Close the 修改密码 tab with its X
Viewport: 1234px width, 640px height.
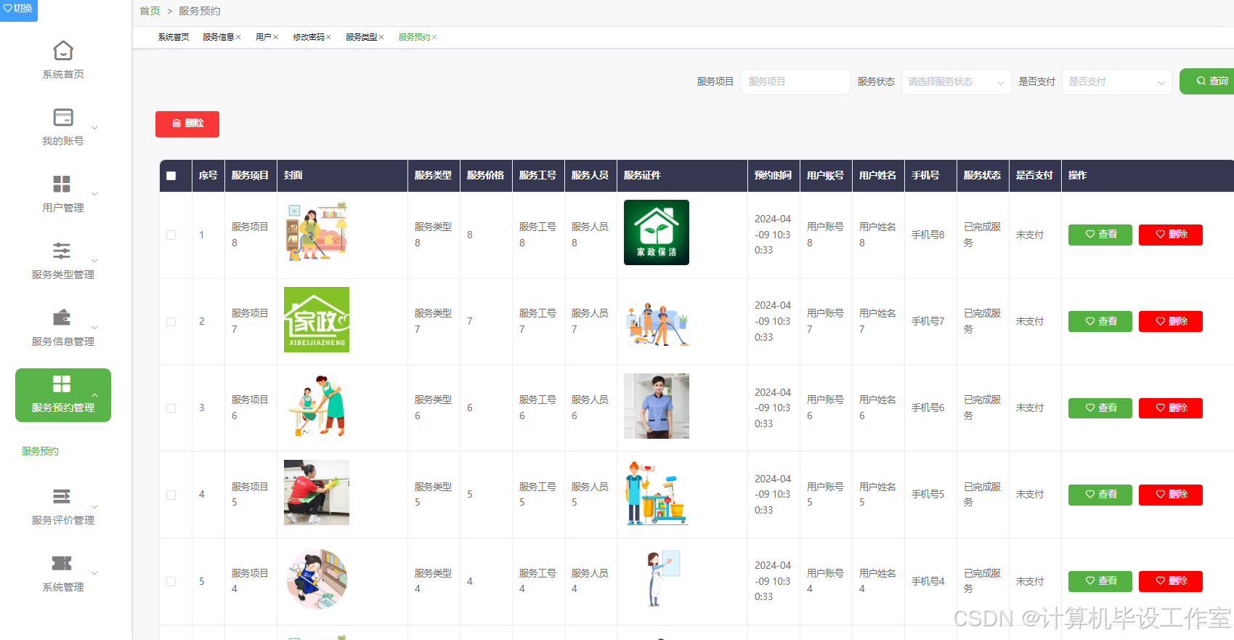328,37
